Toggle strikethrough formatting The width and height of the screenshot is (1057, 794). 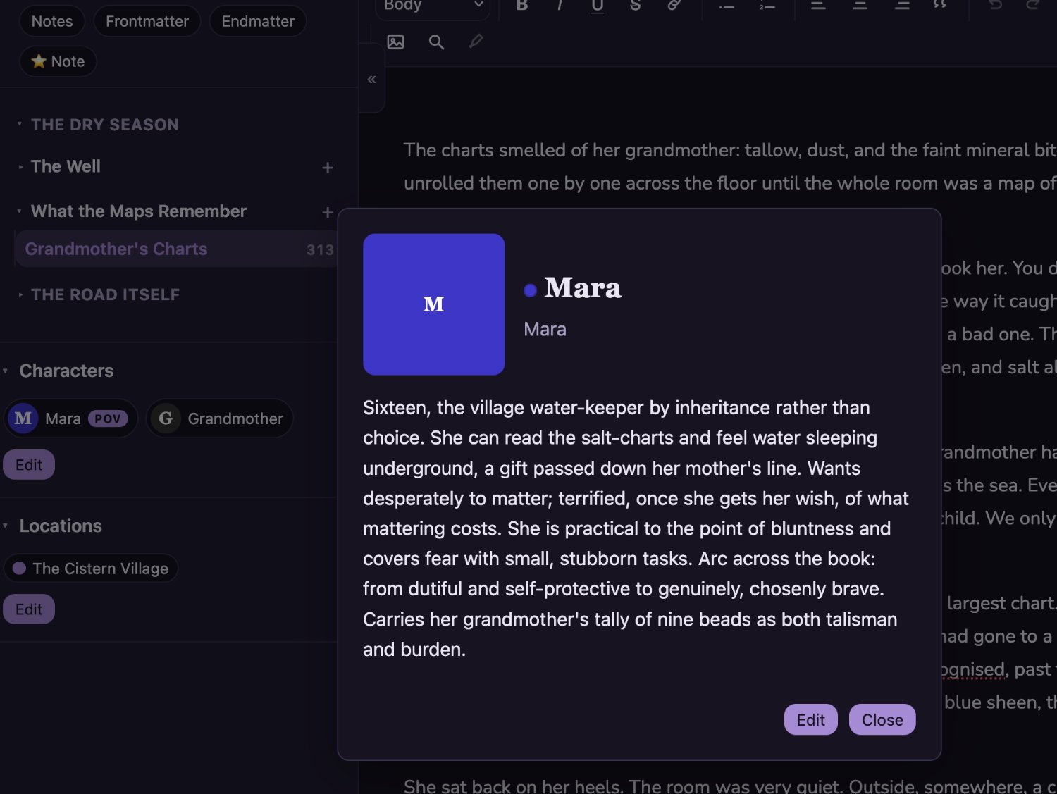635,6
